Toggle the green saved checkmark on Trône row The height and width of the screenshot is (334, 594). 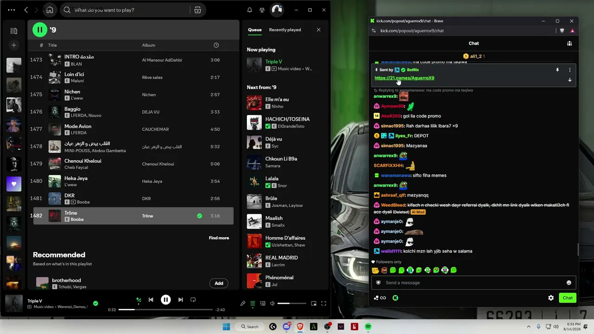pyautogui.click(x=200, y=216)
